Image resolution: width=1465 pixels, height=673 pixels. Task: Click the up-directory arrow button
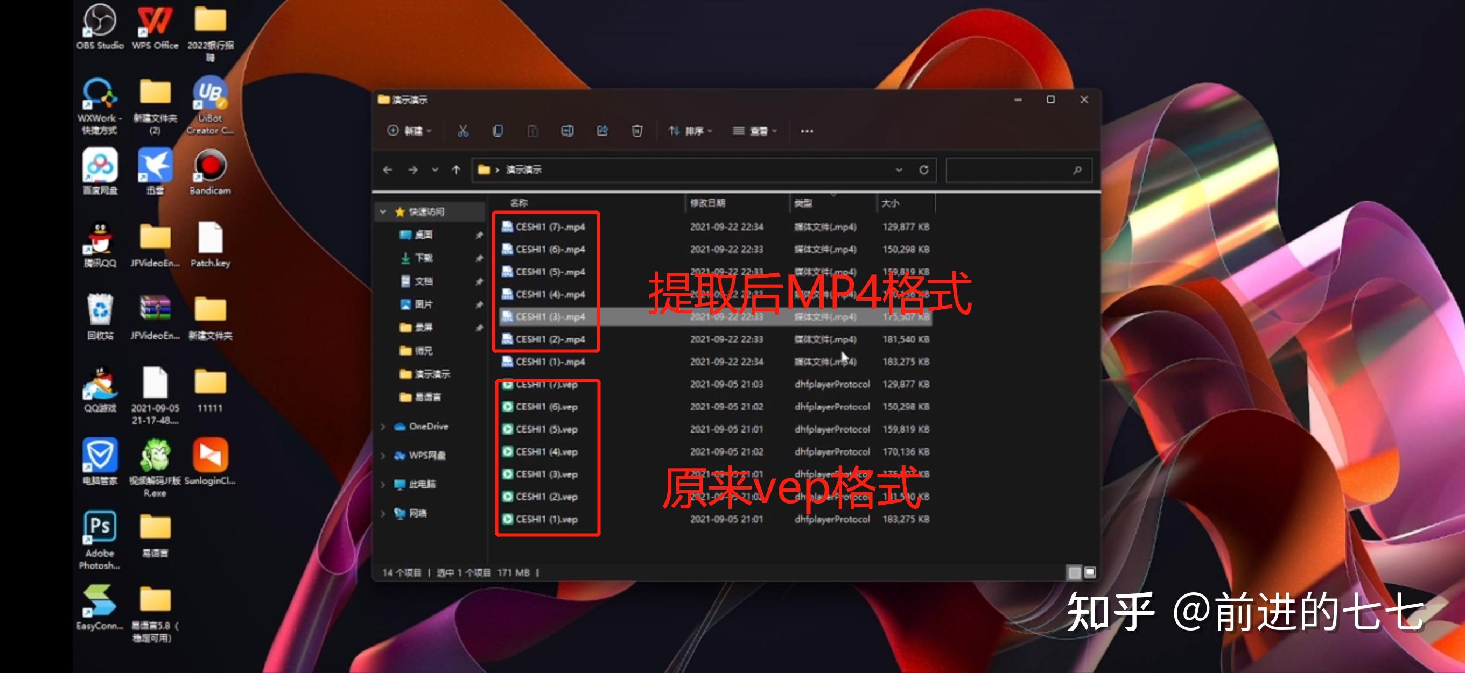456,170
